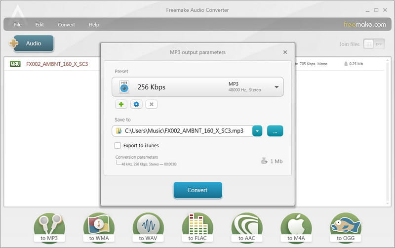Click the WAV badge of the listed file
The height and width of the screenshot is (248, 395).
point(15,64)
